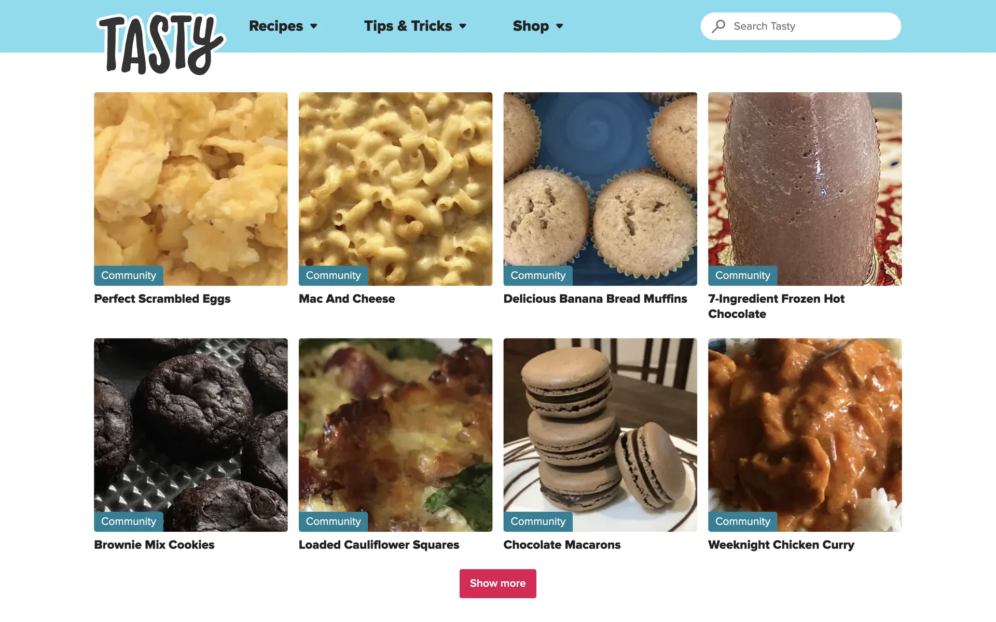Open the Brownie Mix Cookies image

[191, 435]
